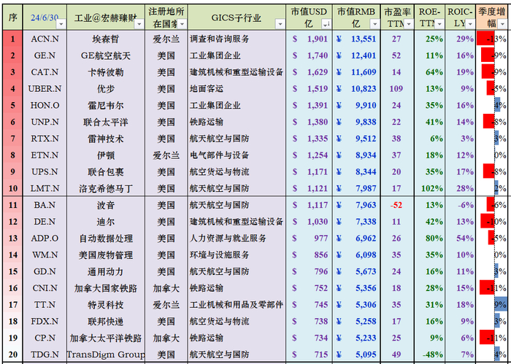Screen dimensions: 511x364
Task: Click company name 洛克希德马丁
Action: tap(106, 188)
